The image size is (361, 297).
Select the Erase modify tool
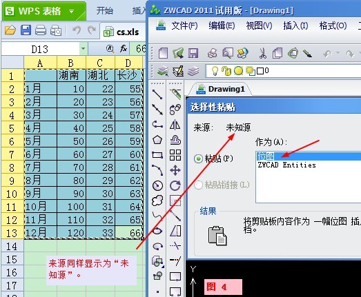click(175, 94)
